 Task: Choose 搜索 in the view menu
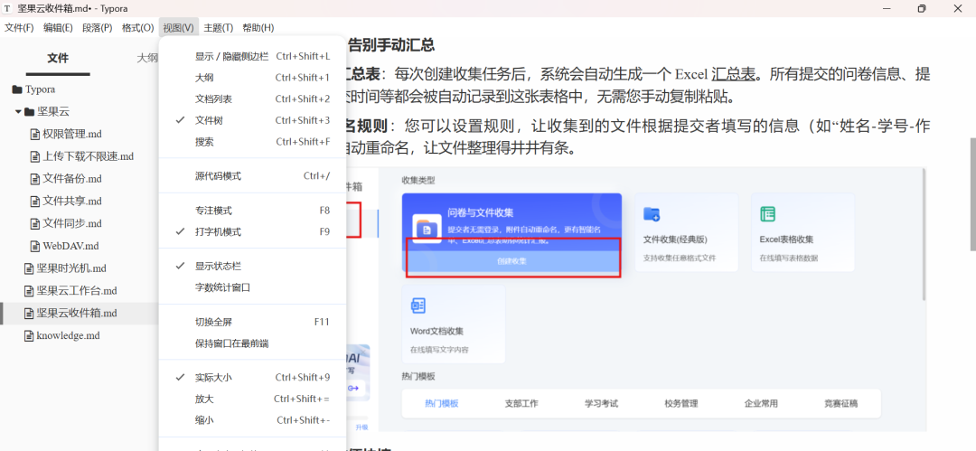click(253, 142)
